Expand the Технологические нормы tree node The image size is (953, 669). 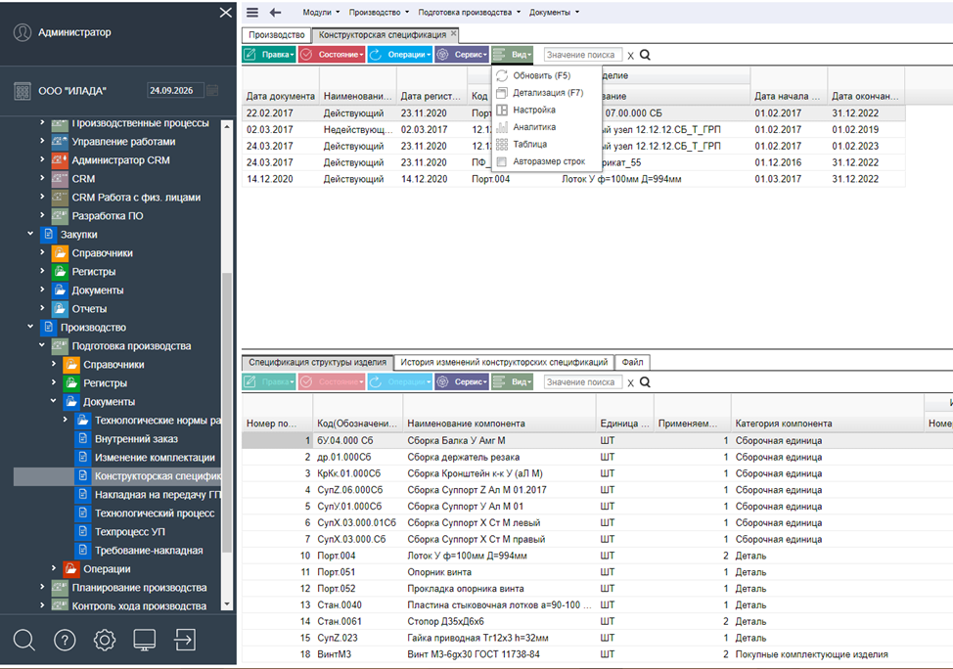point(65,420)
